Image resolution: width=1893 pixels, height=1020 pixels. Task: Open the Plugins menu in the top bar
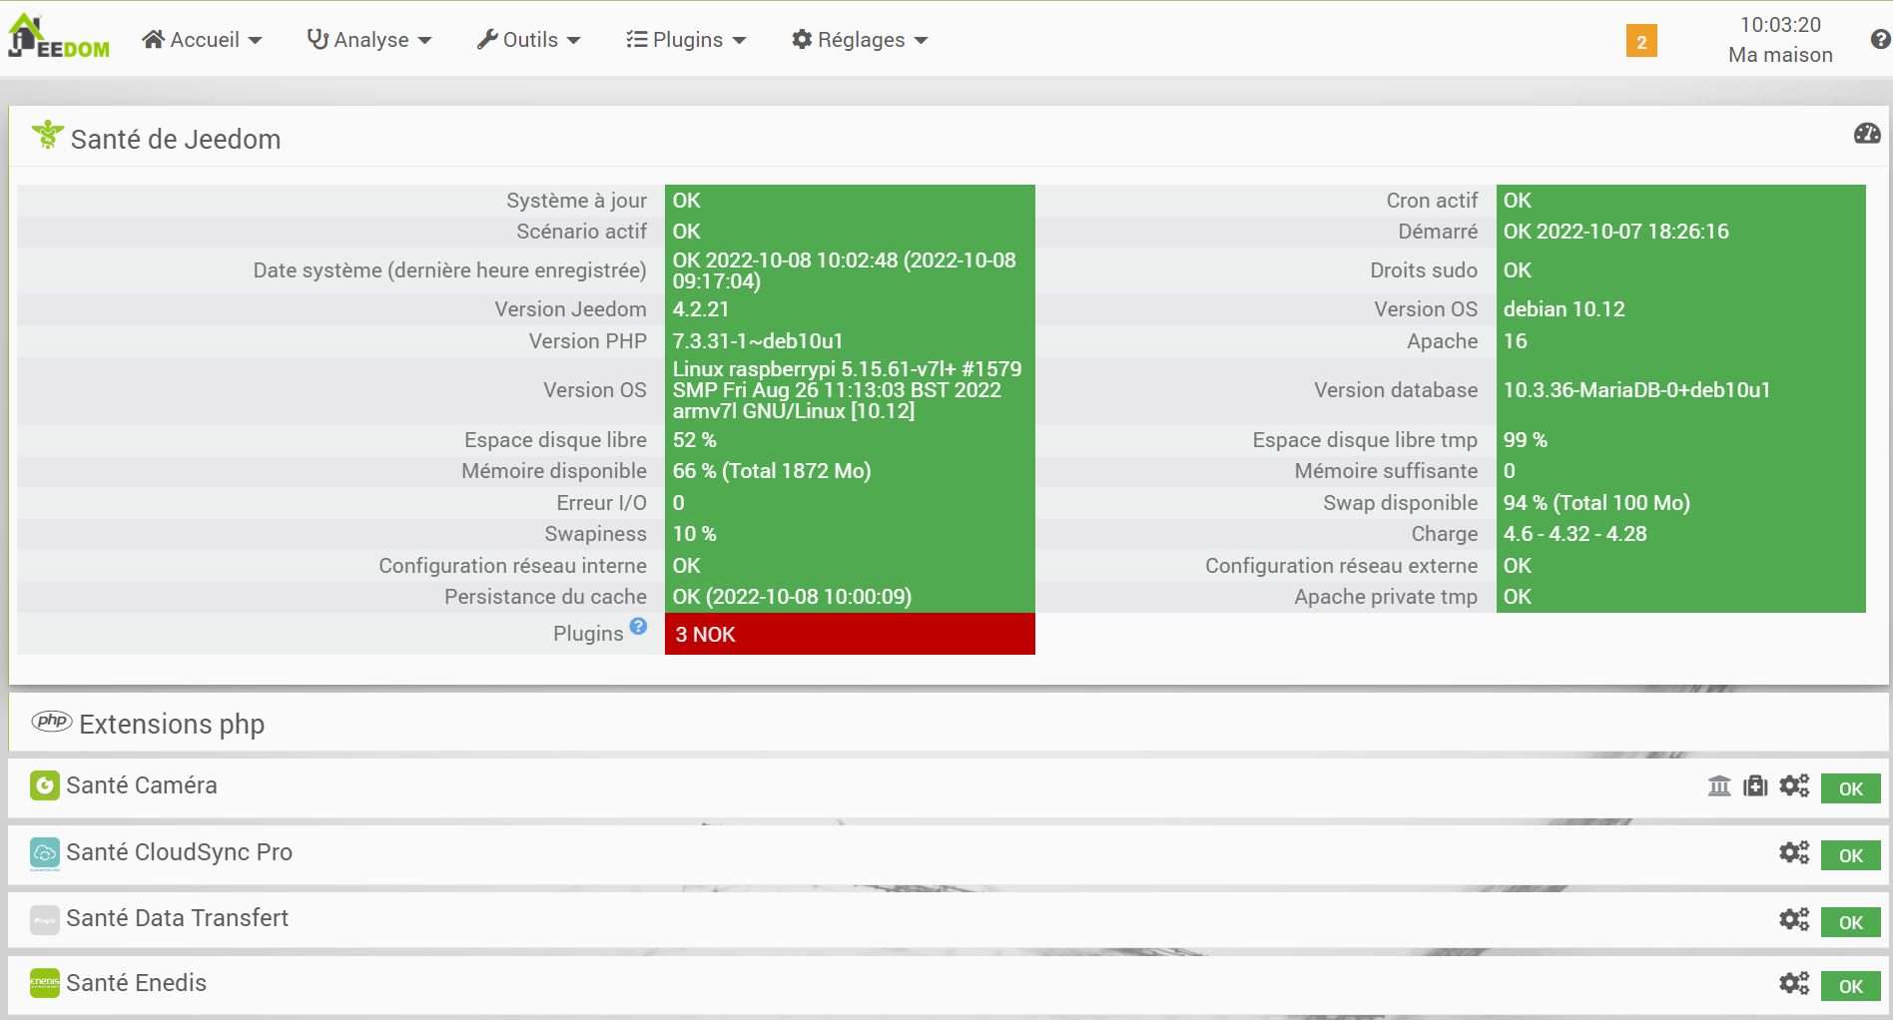686,40
